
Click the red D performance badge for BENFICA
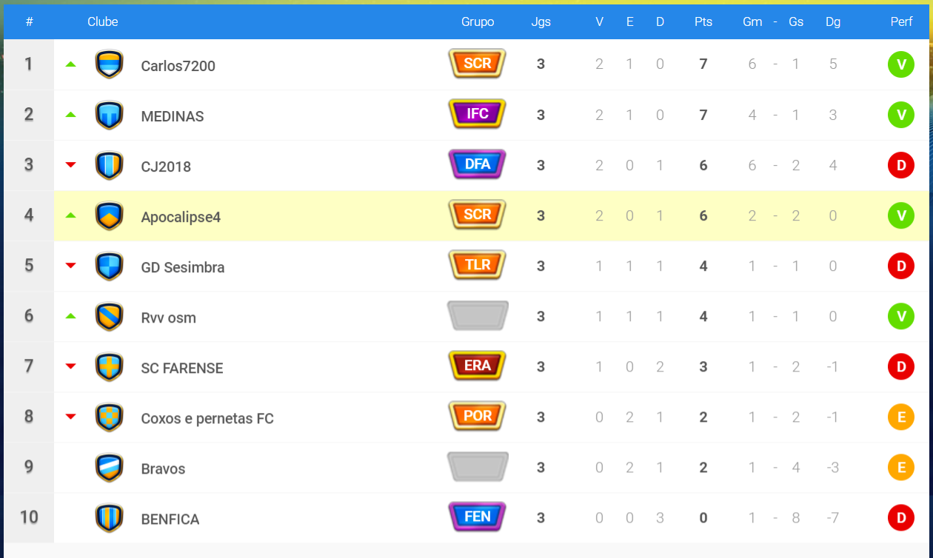pyautogui.click(x=901, y=517)
